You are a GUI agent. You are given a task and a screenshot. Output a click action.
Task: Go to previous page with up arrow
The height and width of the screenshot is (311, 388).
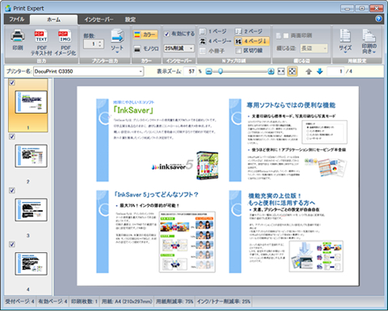309,71
